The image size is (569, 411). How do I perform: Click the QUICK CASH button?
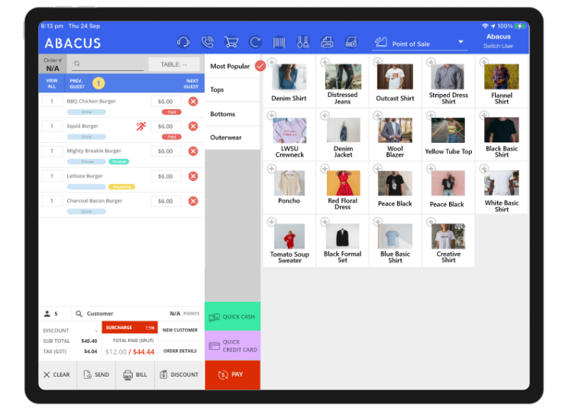(x=232, y=316)
